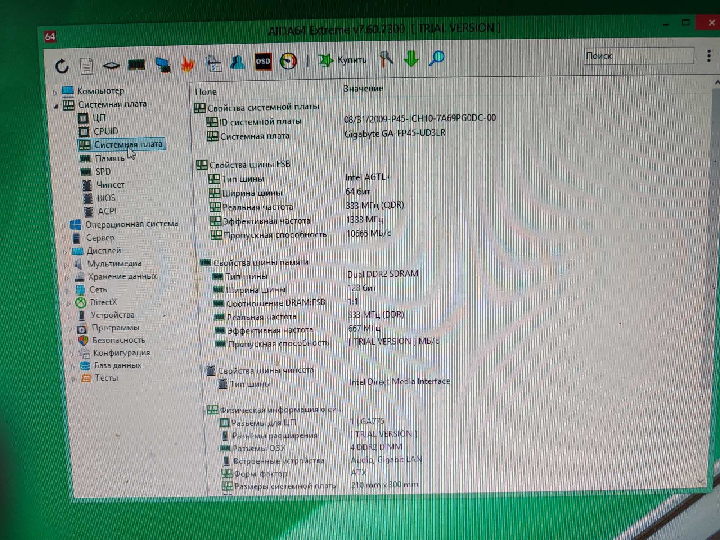Expand the Сервер node
Viewport: 720px width, 540px height.
tap(64, 239)
